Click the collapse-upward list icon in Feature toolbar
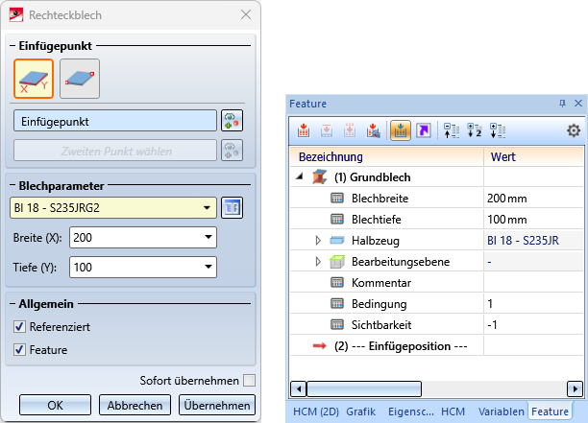Screen dimensions: 588x423 click(452, 130)
